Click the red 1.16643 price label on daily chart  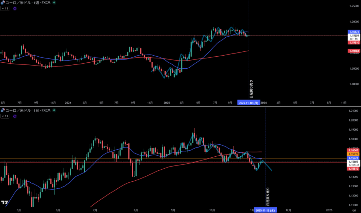[x=354, y=150]
